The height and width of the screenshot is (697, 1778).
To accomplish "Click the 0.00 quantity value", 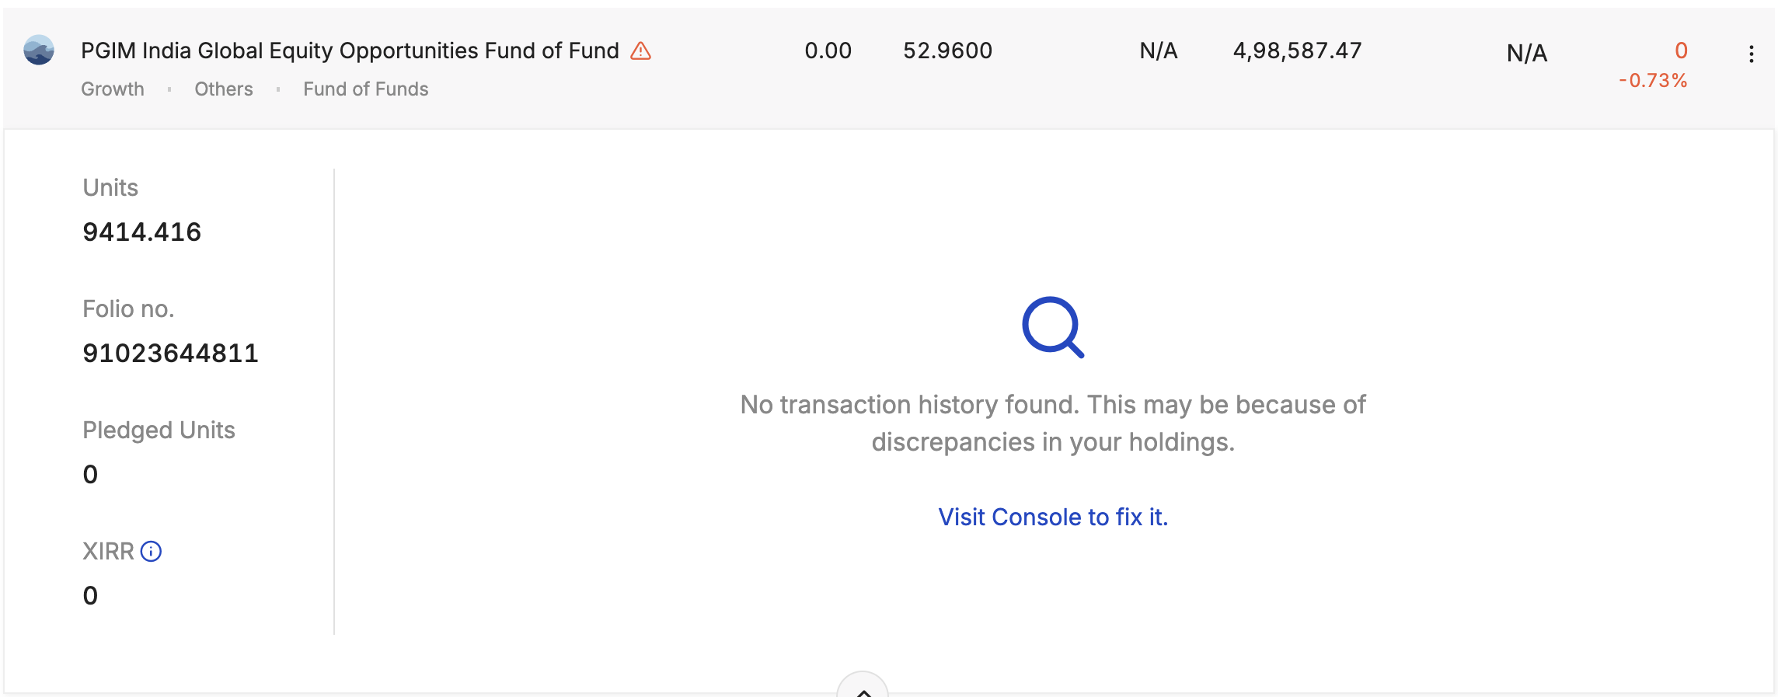I will click(x=828, y=51).
